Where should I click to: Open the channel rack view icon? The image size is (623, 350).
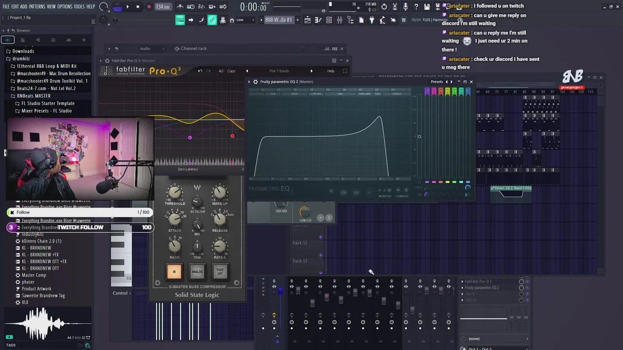pyautogui.click(x=329, y=20)
